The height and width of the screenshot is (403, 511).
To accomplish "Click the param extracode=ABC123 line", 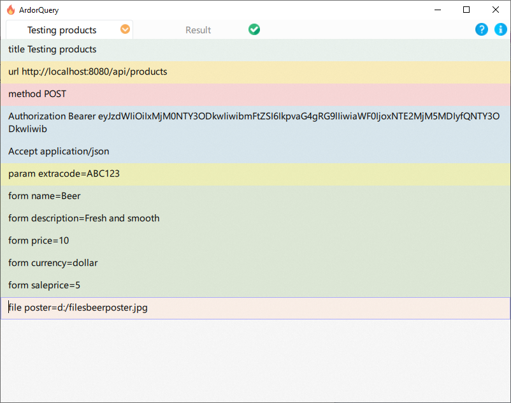I will (255, 174).
